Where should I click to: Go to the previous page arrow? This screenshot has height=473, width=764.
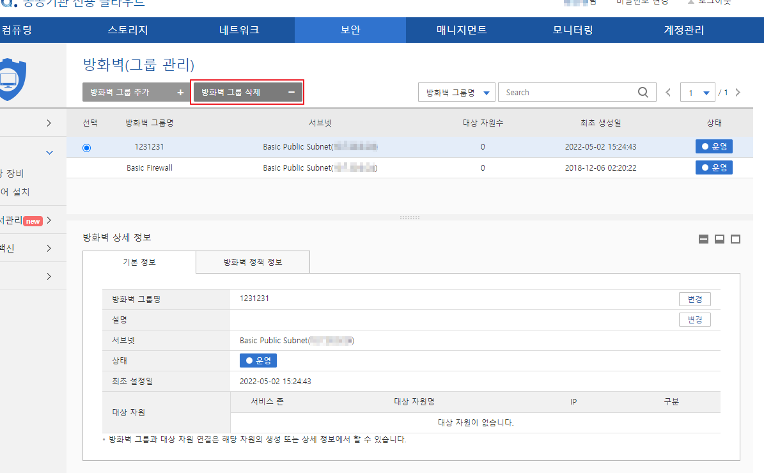click(668, 93)
